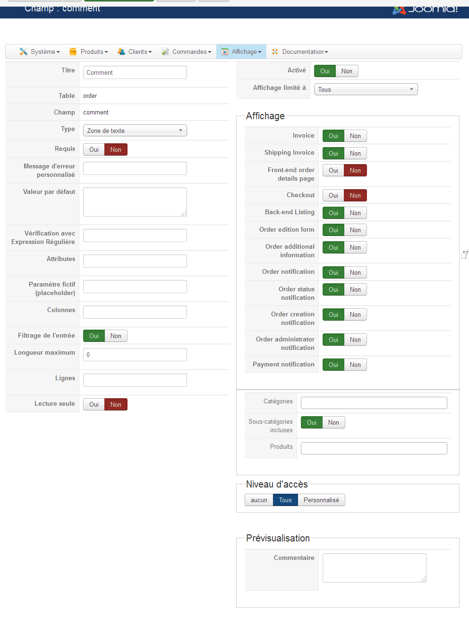Select Personnalisé access level
The image size is (469, 619).
pos(321,500)
